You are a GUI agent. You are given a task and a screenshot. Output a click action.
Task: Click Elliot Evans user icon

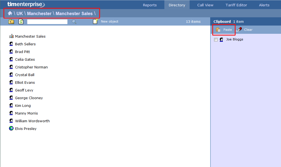(11, 82)
